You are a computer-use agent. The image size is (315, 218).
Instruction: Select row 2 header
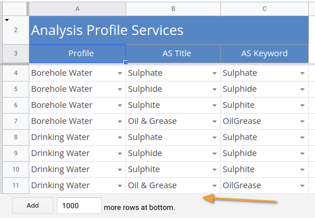coord(15,30)
